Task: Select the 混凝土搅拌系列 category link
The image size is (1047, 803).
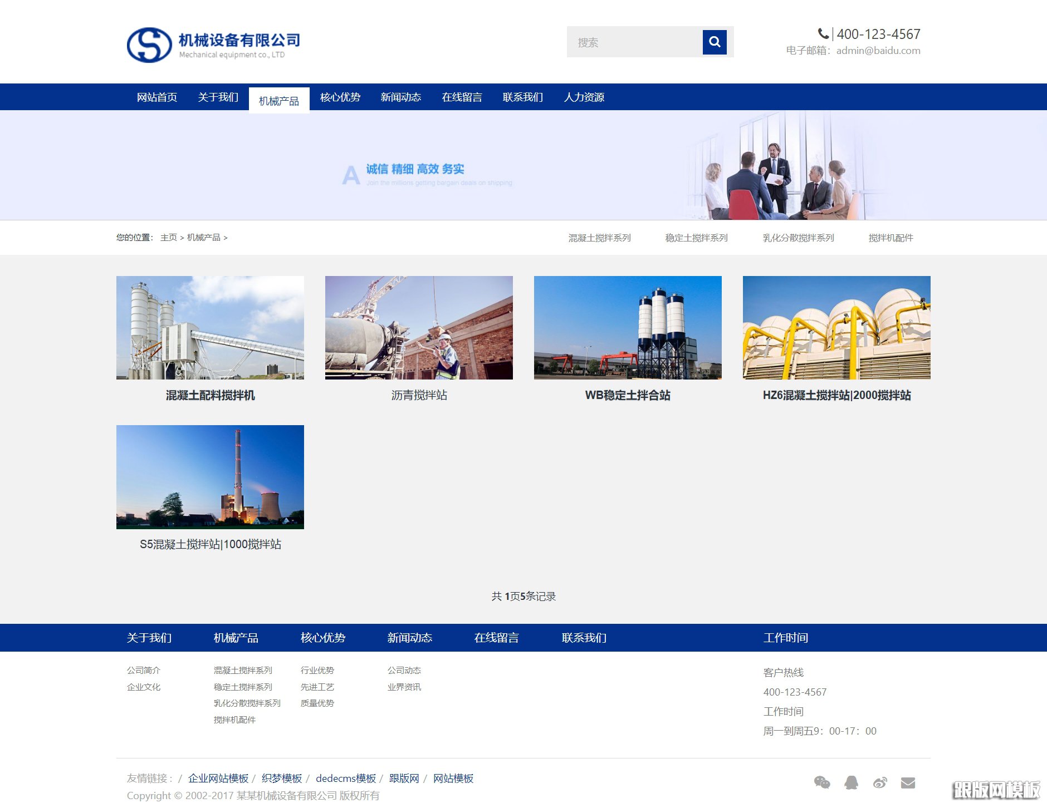Action: 599,238
